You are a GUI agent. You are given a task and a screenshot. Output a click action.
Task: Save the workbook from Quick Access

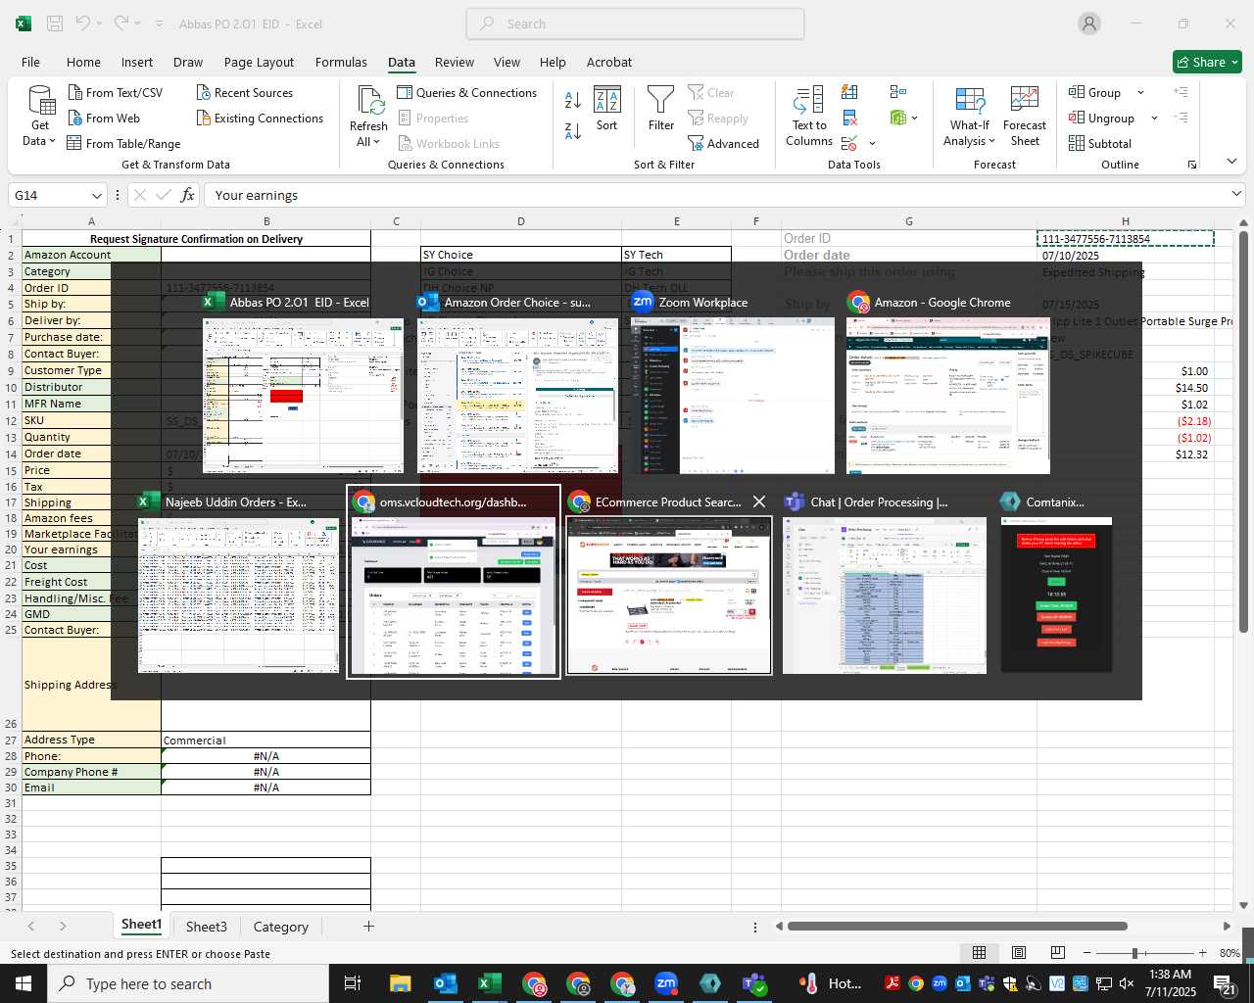pos(55,24)
